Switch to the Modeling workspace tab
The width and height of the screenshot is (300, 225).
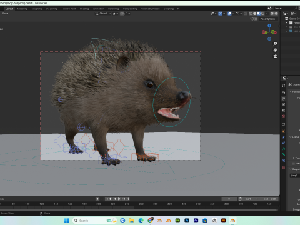[x=22, y=9]
